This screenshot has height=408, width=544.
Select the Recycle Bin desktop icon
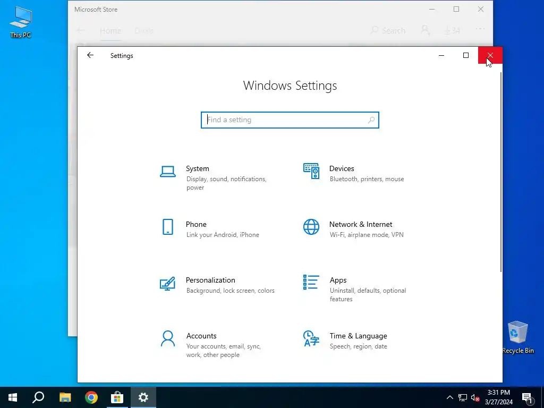point(518,337)
